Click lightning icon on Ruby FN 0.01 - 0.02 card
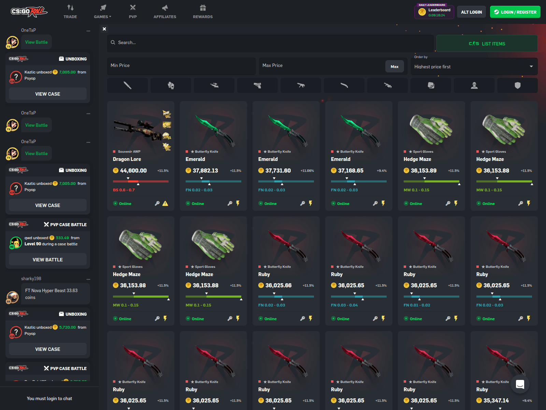Viewport: 546px width, 410px height. pos(456,318)
